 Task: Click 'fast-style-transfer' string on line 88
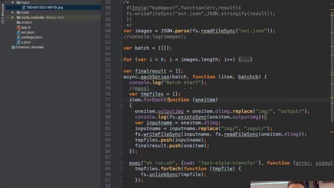click(228, 163)
